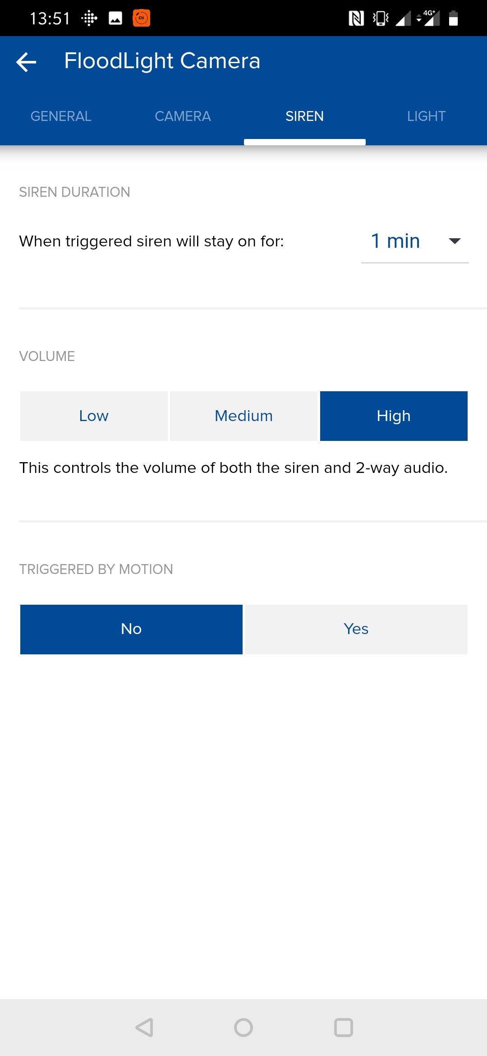Tap the orange Mi notification icon
This screenshot has height=1056, width=487.
(142, 18)
